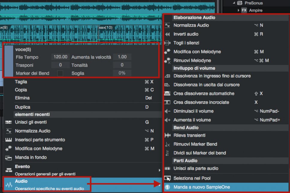The image size is (290, 193).
Task: Click the Crea dissolvenze incrociate icon
Action: click(167, 102)
